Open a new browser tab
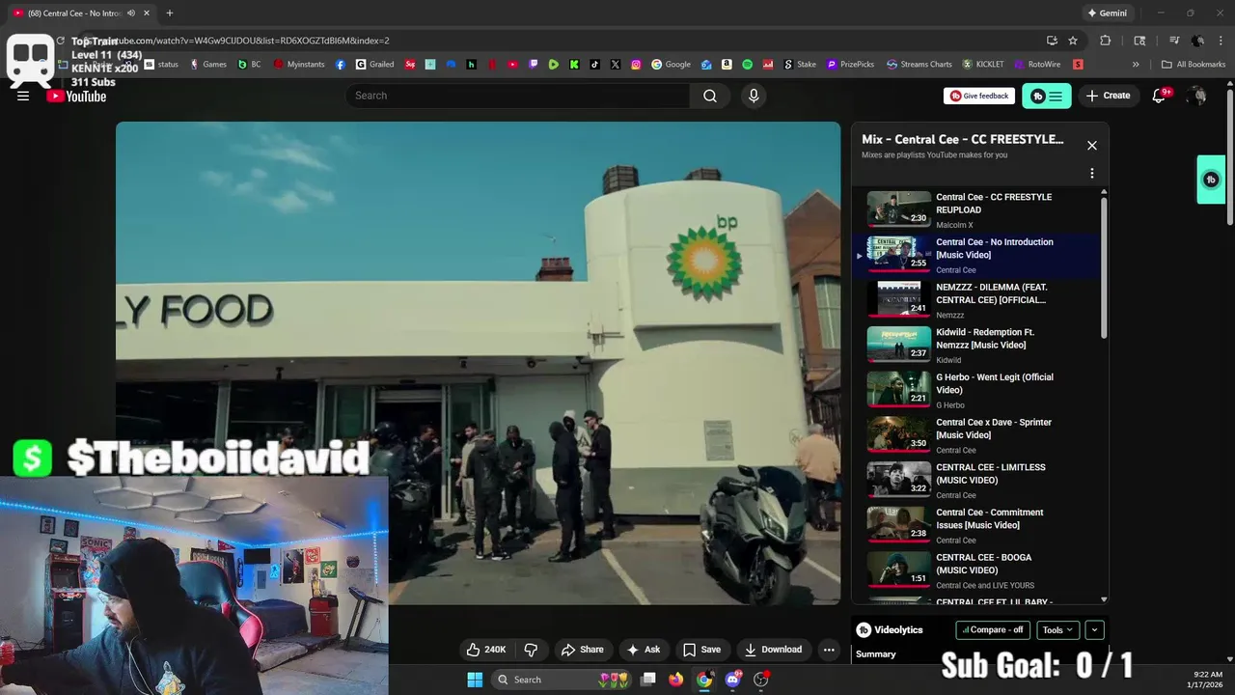1235x695 pixels. (x=169, y=14)
